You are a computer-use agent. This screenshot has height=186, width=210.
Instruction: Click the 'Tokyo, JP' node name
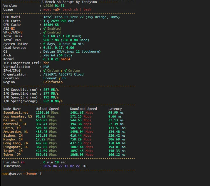coord(12,155)
